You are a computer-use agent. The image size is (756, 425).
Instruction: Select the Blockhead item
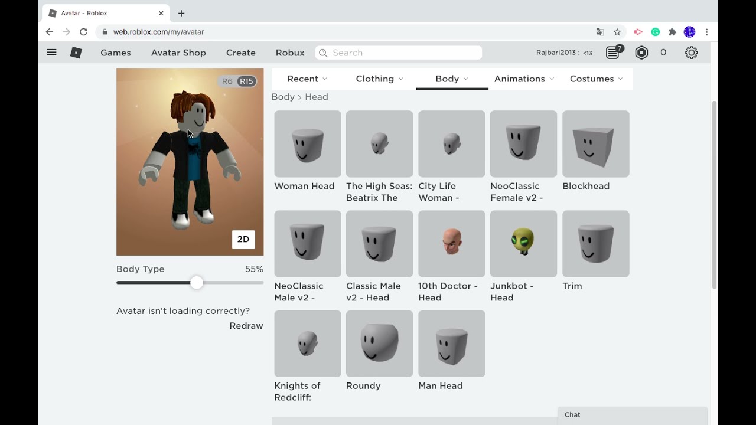(596, 144)
